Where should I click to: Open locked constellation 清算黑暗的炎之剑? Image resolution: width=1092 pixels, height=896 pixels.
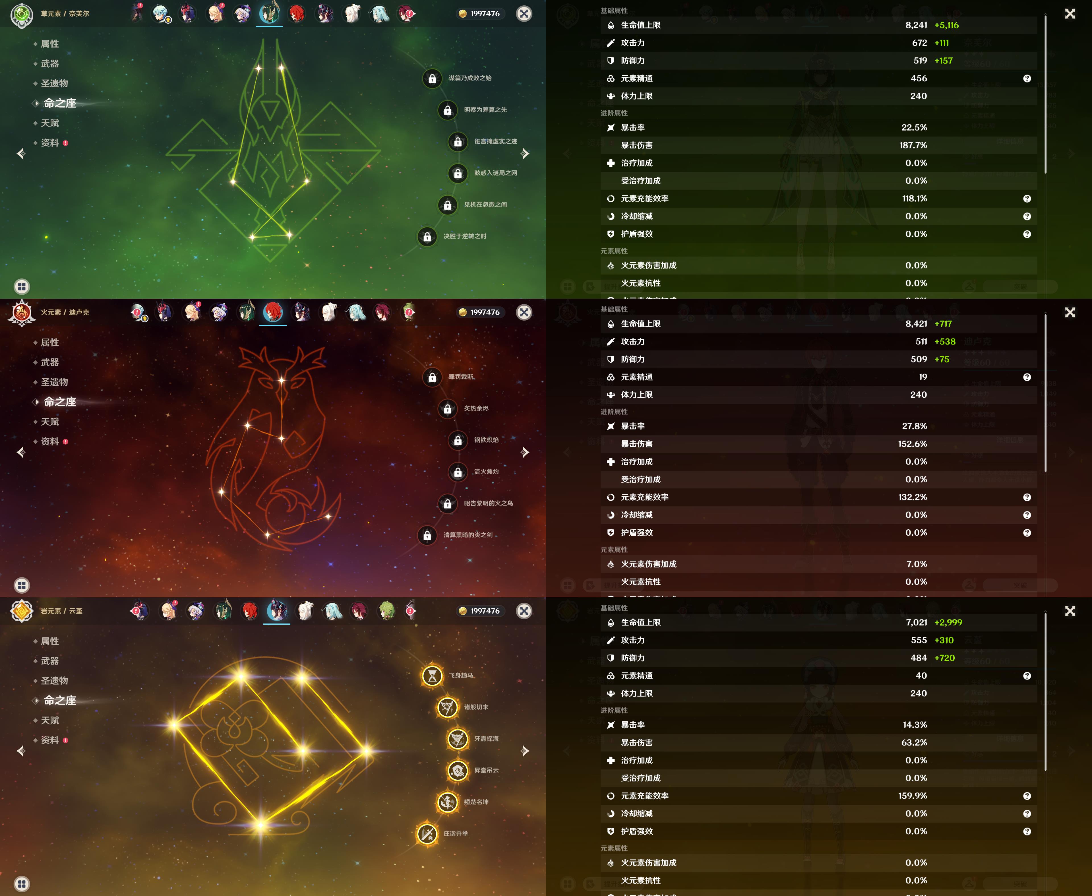pyautogui.click(x=427, y=535)
